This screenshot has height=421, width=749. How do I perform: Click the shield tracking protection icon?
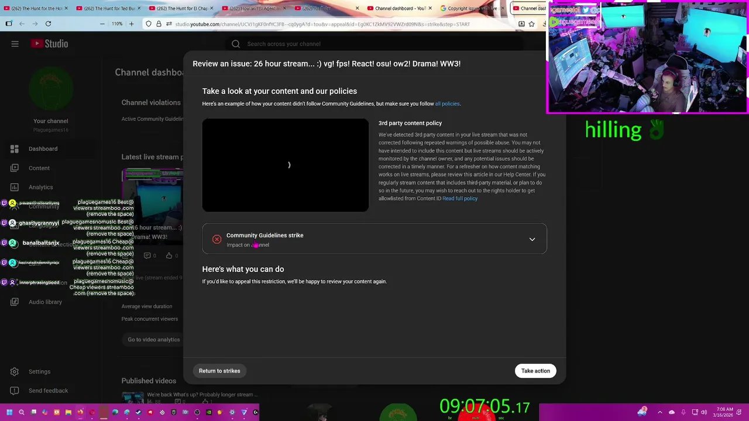point(149,24)
